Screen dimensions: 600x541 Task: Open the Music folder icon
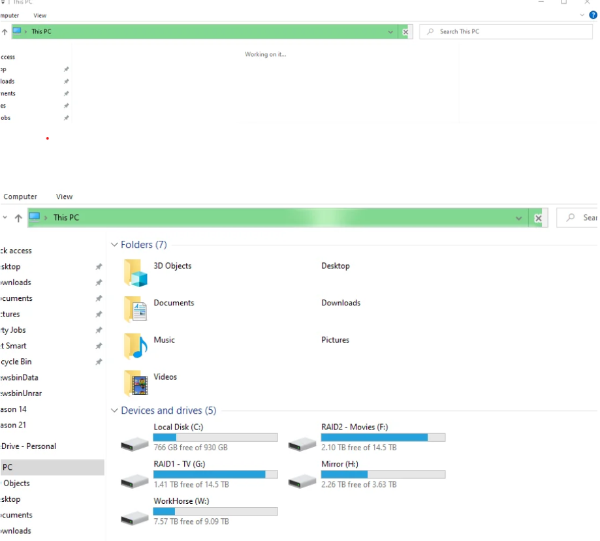(135, 346)
